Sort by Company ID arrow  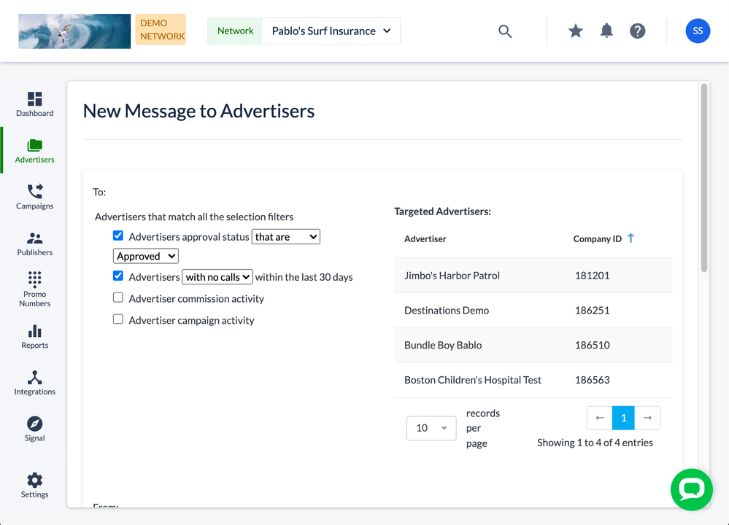631,238
